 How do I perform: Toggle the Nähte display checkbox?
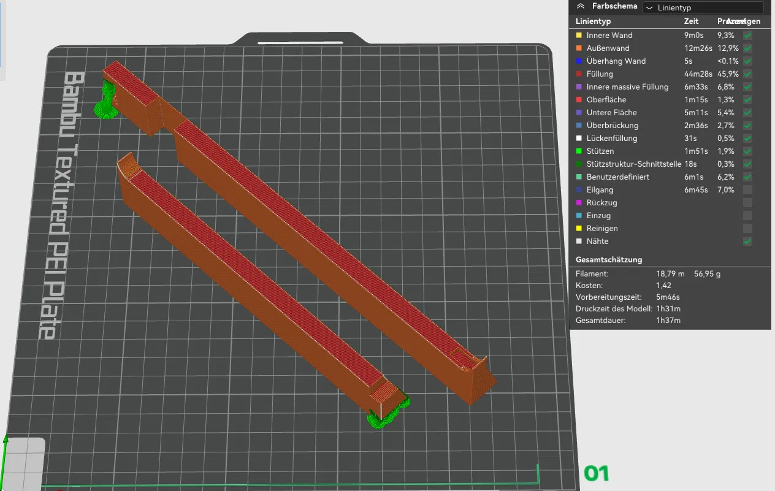coord(747,242)
